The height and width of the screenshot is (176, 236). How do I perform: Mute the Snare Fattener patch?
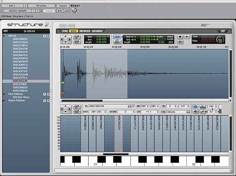[48, 100]
